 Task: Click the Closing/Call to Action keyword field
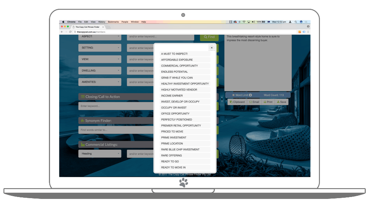pyautogui.click(x=116, y=106)
